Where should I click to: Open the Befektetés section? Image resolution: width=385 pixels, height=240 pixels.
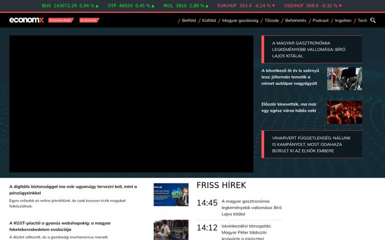click(x=296, y=21)
